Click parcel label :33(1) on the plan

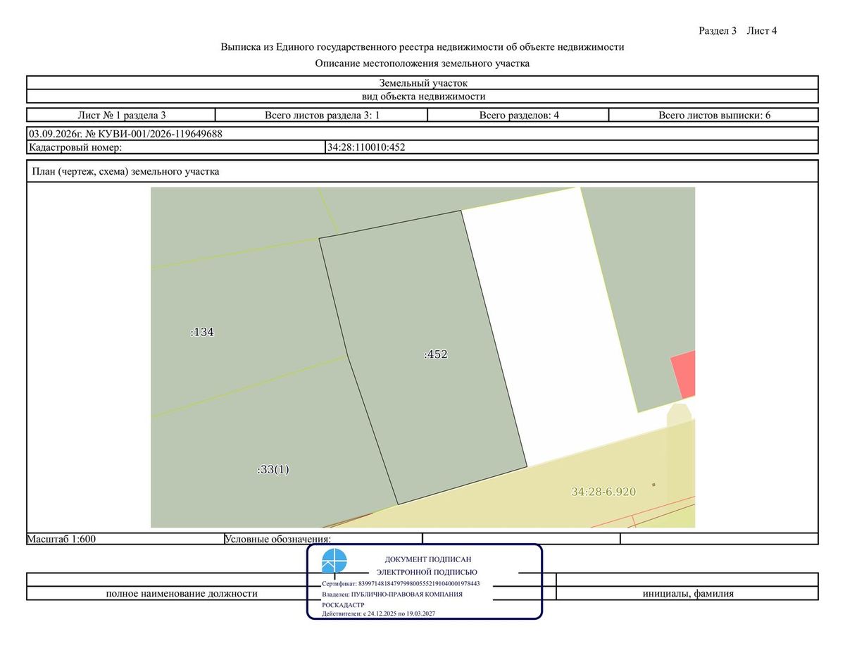tap(273, 469)
